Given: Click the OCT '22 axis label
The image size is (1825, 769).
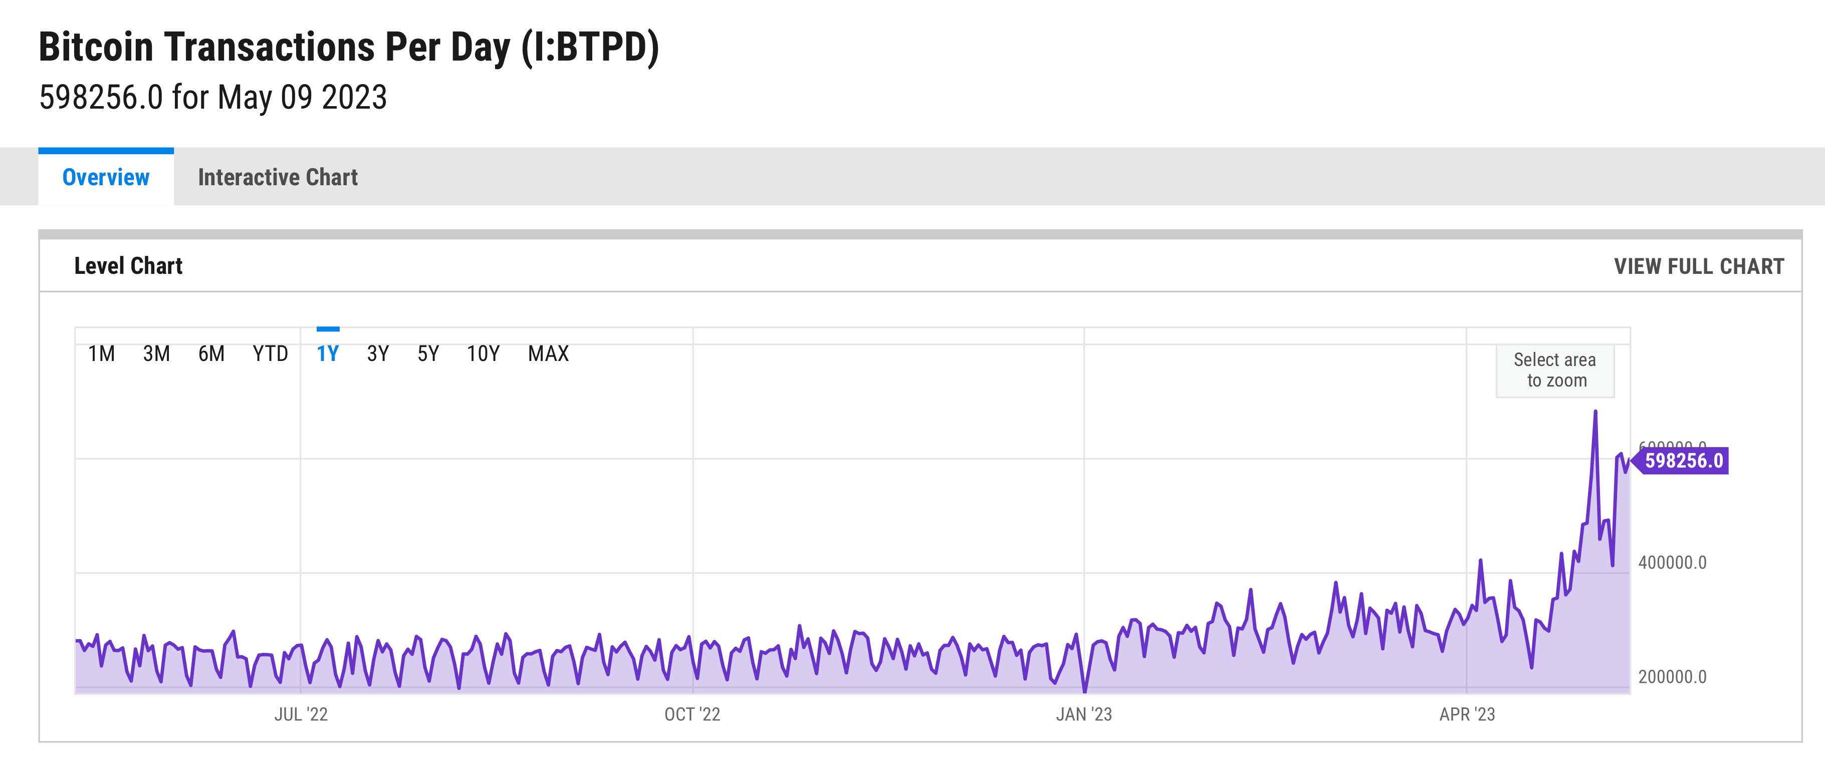Looking at the screenshot, I should point(692,714).
